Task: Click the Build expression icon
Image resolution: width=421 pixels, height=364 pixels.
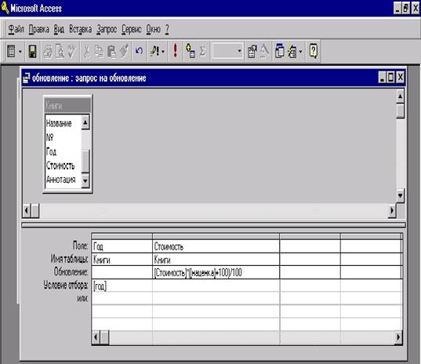Action: pos(264,51)
